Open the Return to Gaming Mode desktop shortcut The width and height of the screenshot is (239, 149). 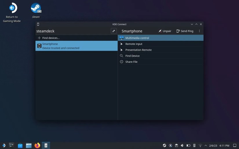(12, 13)
